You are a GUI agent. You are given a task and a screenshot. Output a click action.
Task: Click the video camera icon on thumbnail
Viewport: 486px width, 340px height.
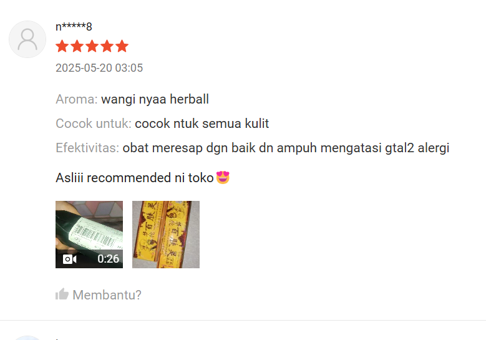tap(70, 259)
